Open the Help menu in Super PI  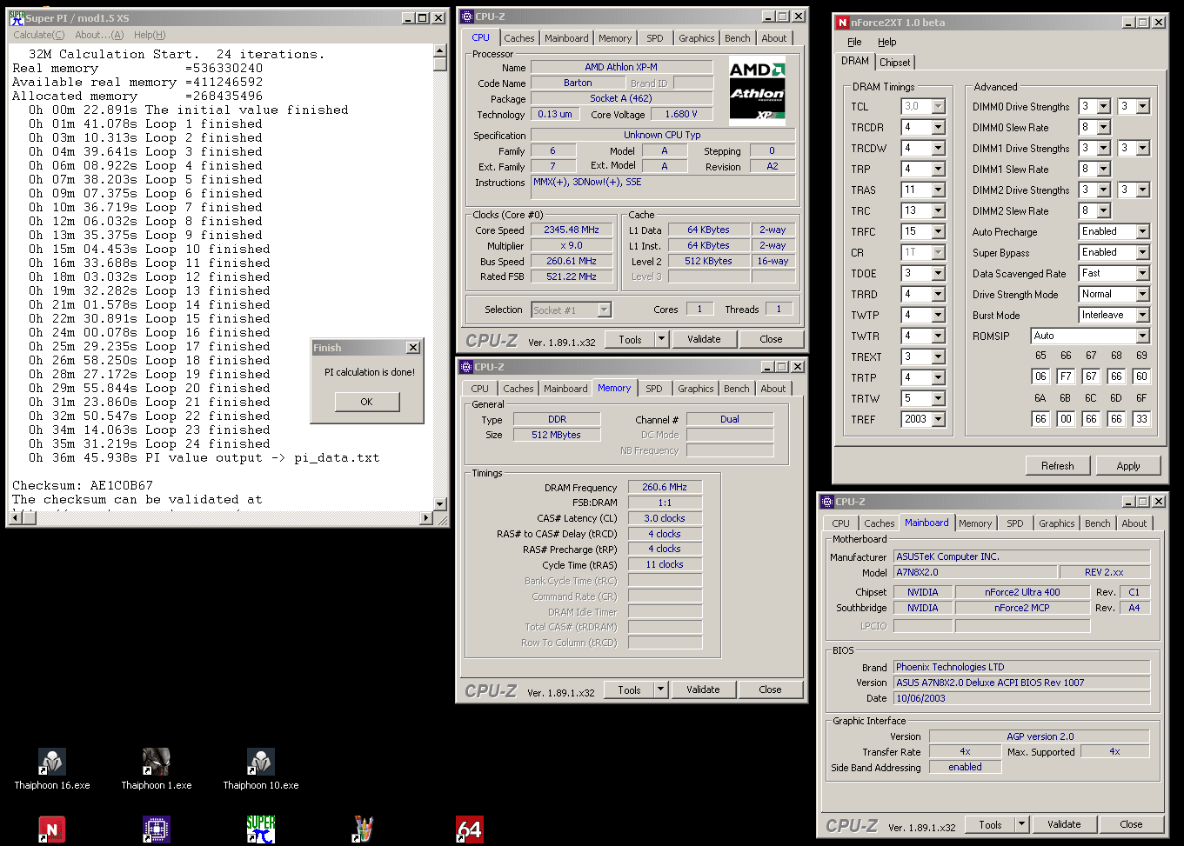[150, 35]
